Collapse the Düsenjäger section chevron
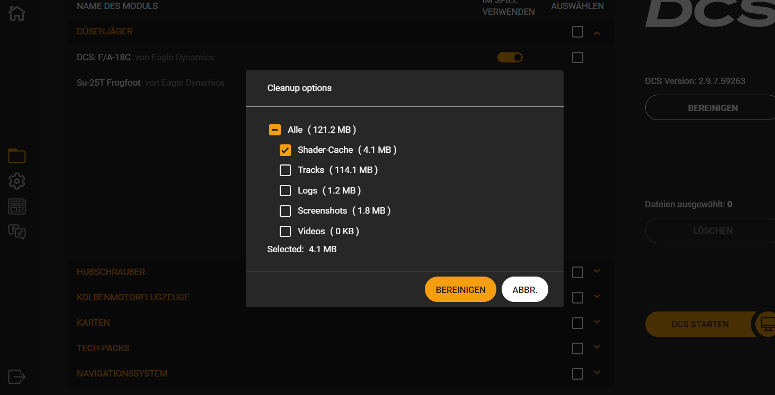 point(597,33)
